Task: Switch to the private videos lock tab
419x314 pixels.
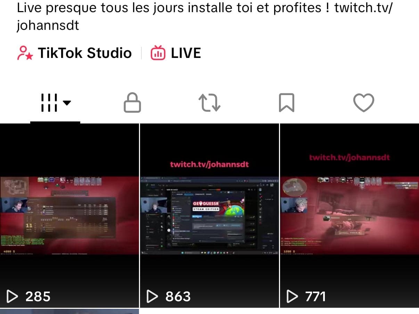Action: click(132, 103)
